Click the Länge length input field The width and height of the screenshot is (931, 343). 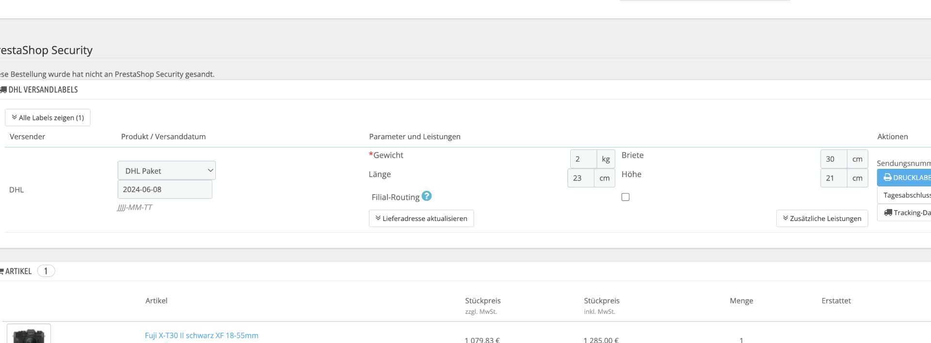tap(580, 178)
